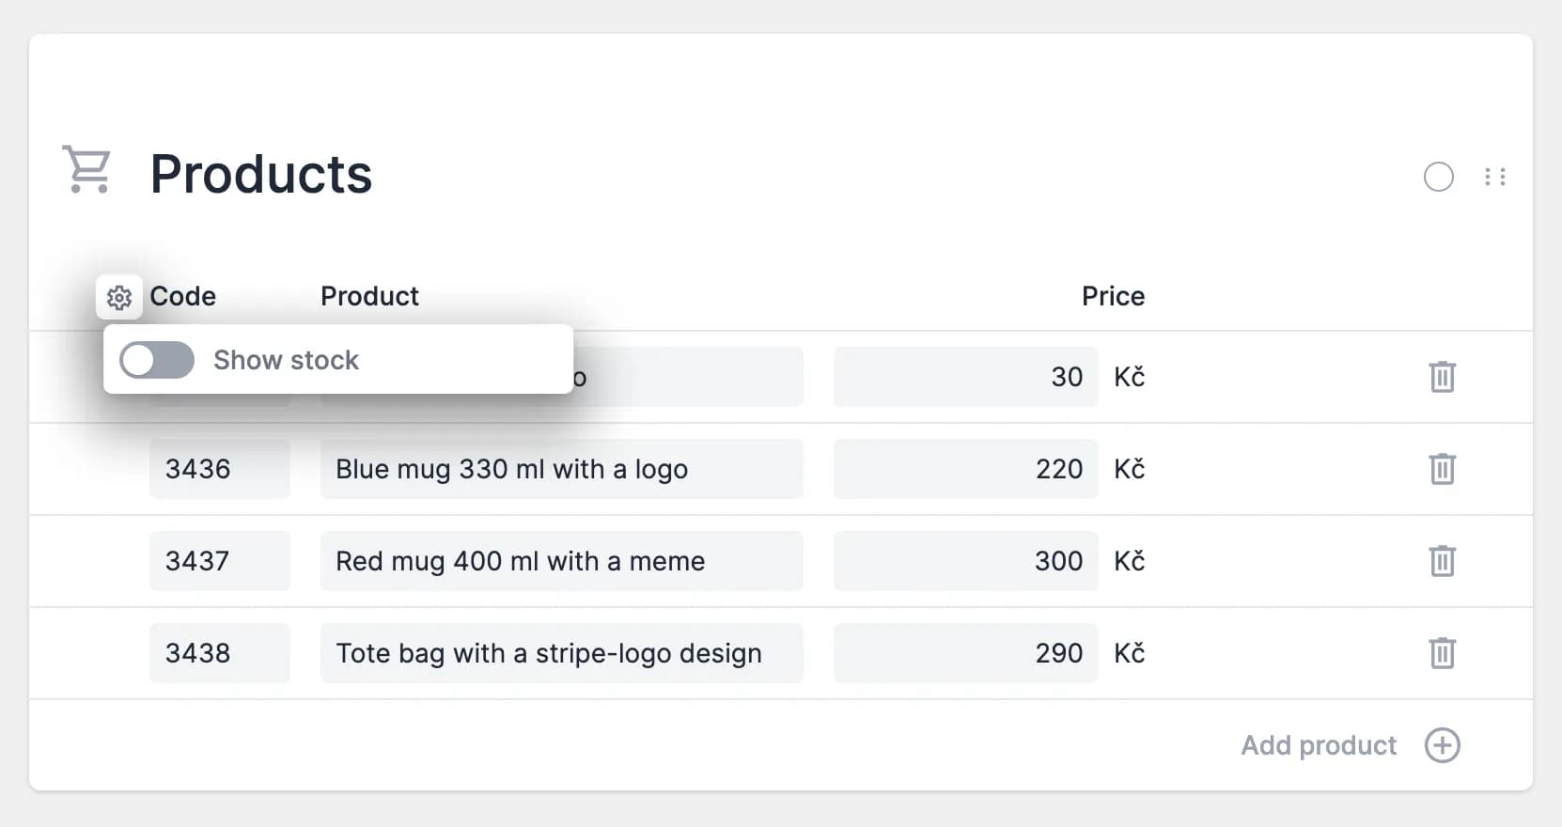
Task: Edit the code field 3437
Action: [219, 561]
